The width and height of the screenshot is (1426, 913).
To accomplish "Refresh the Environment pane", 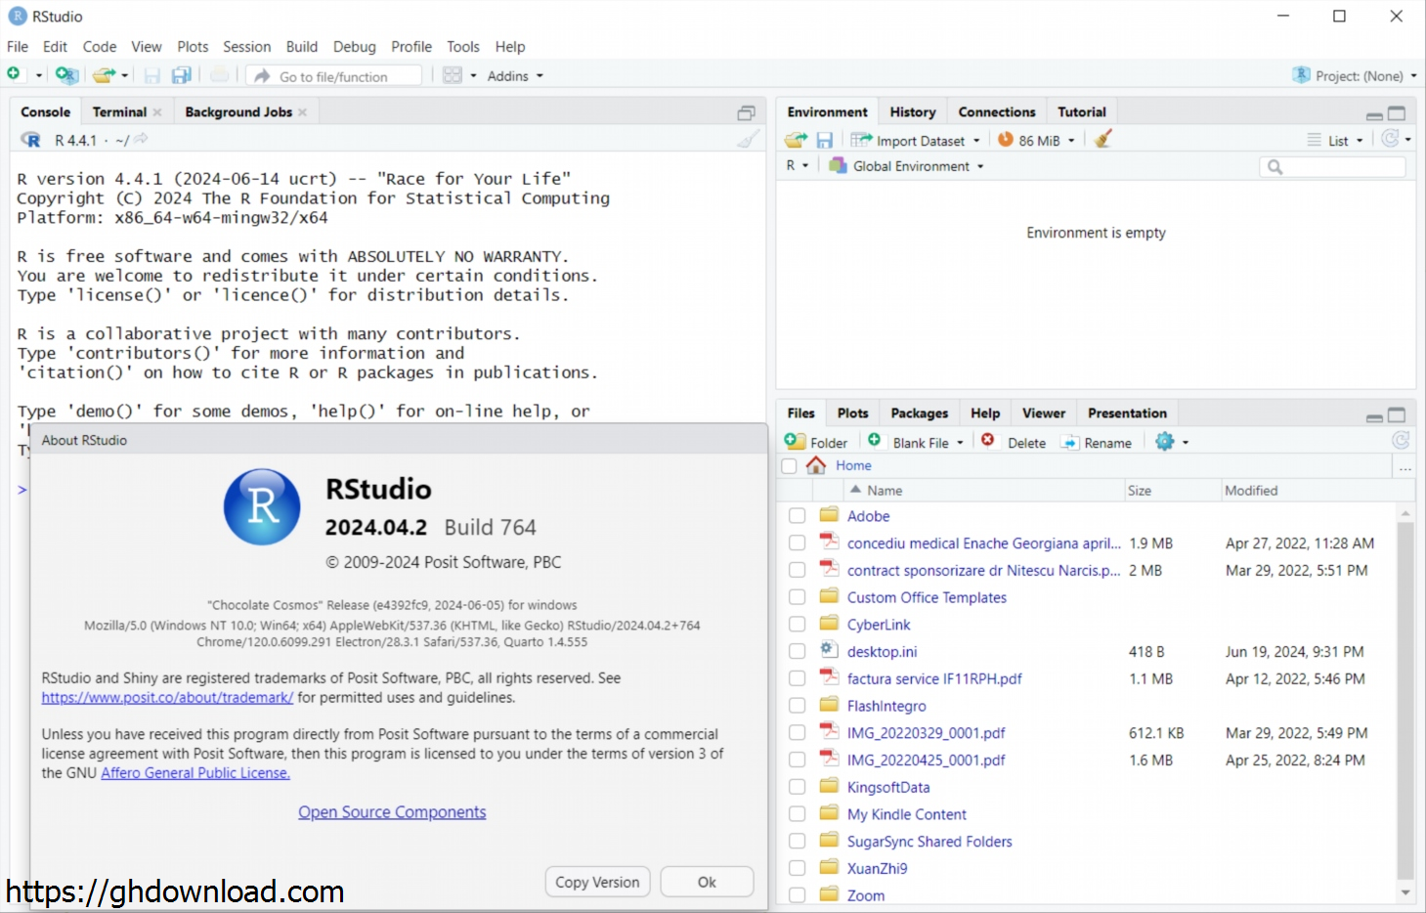I will (x=1390, y=139).
